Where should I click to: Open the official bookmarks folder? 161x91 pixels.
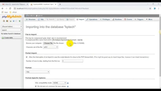pyautogui.click(x=13, y=12)
